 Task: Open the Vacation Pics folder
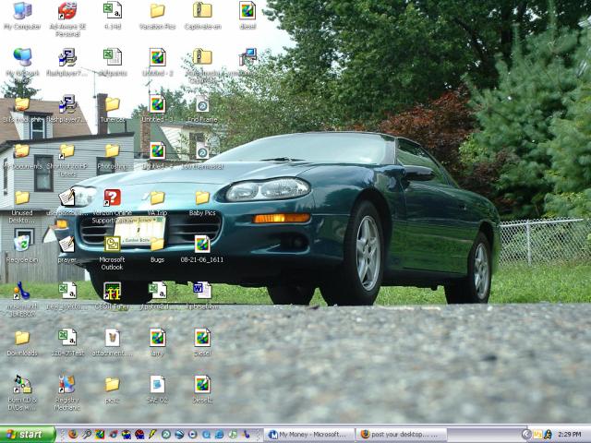click(157, 12)
